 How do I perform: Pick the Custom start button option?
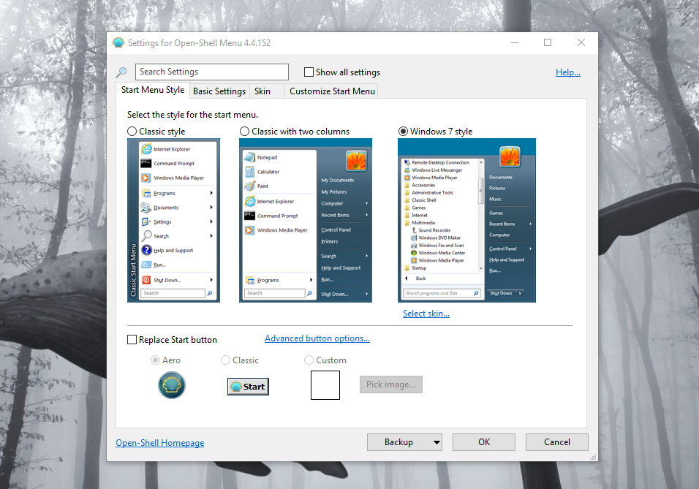point(309,360)
